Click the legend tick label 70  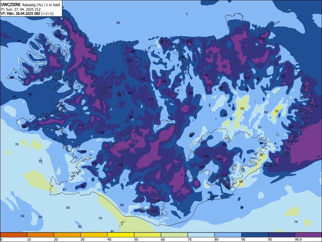190,239
